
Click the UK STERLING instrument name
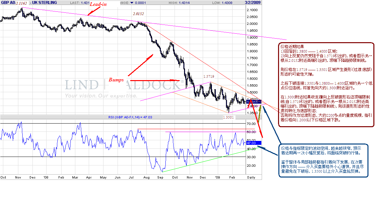45,3
